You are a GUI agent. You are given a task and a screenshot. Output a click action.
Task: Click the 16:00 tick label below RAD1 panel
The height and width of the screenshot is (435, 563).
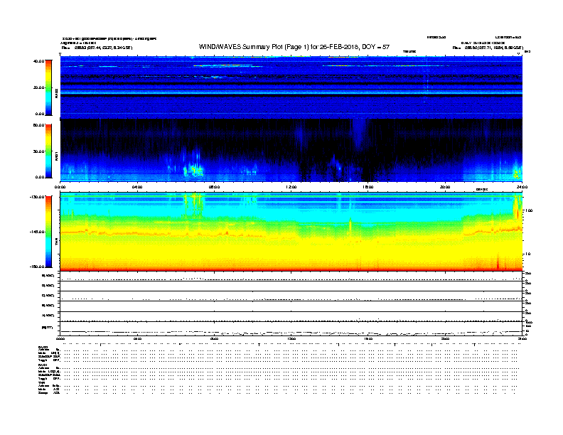pos(368,187)
